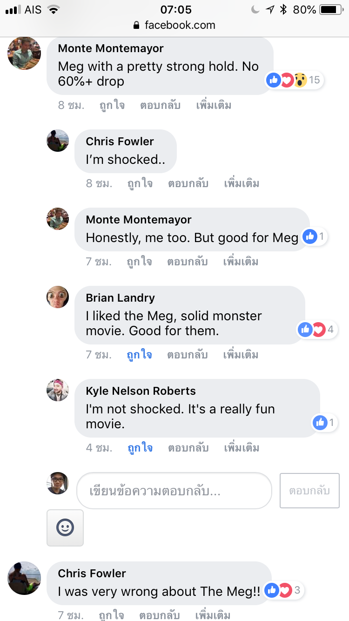The height and width of the screenshot is (621, 349).
Task: Open Monte Montemayor's profile name link
Action: [111, 48]
